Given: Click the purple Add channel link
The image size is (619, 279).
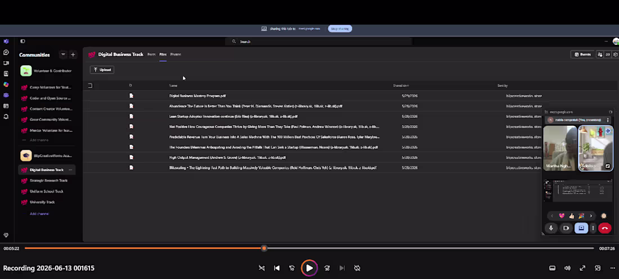Looking at the screenshot, I should pos(39,213).
